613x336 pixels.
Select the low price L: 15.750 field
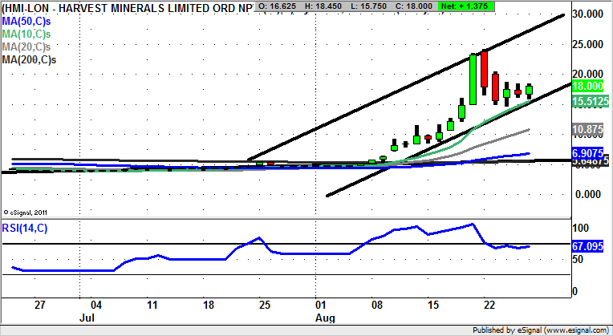371,7
